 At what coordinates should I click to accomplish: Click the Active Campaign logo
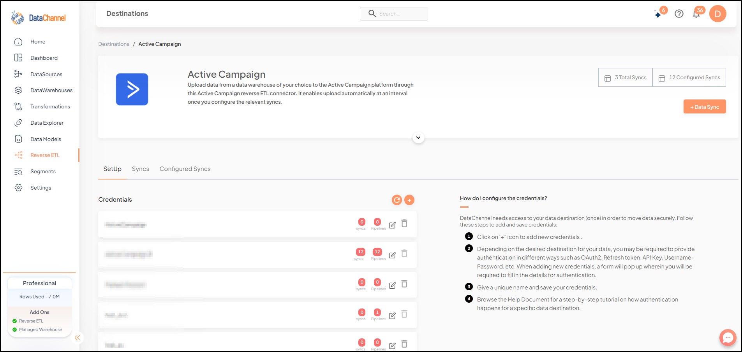132,89
